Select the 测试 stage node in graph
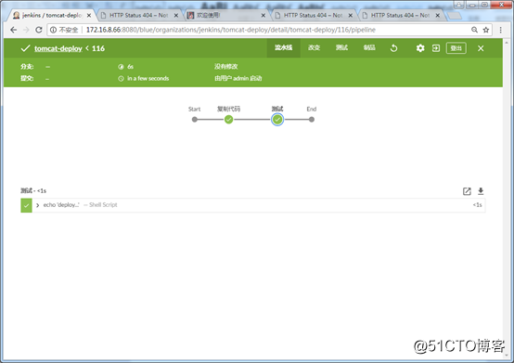Viewport: 514px width, 363px height. 277,120
